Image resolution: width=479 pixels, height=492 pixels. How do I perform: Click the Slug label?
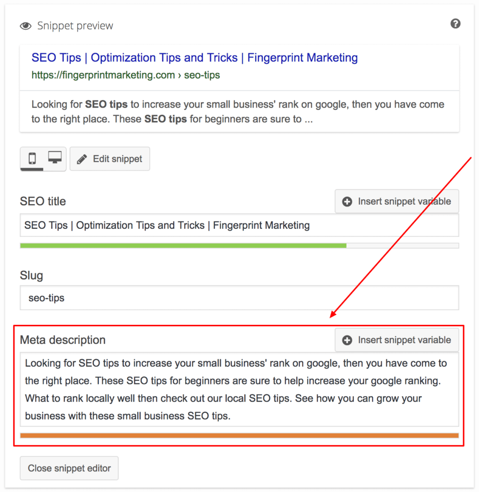tap(31, 275)
